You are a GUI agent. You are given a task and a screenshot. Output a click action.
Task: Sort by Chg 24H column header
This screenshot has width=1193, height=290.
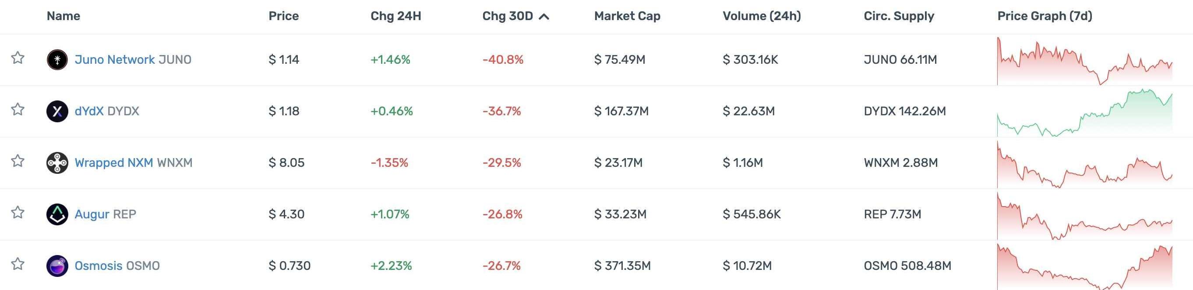(395, 16)
